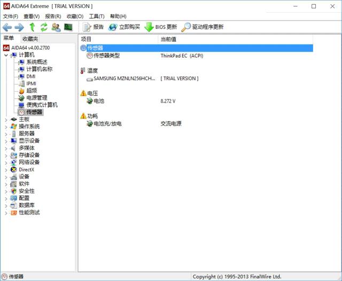The image size is (342, 281).
Task: Expand the 多媒体 tree node
Action: pos(6,149)
